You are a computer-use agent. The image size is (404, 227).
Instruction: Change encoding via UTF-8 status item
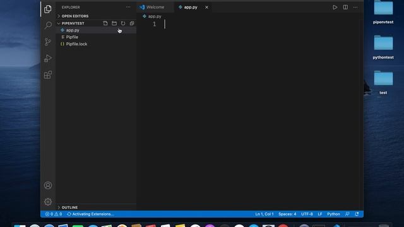[x=307, y=214]
